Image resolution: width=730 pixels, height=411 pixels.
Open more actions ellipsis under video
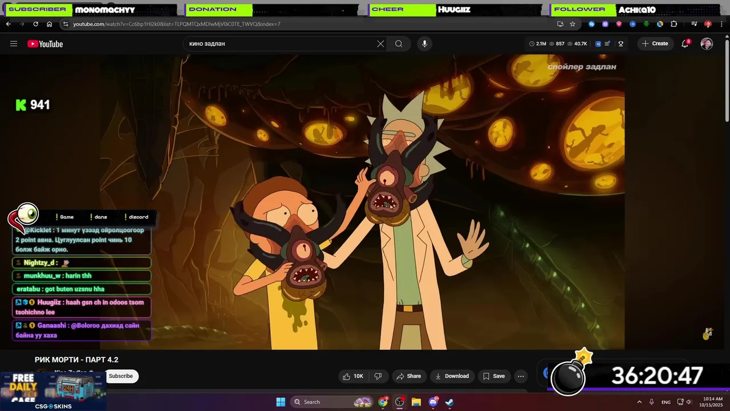pyautogui.click(x=521, y=376)
